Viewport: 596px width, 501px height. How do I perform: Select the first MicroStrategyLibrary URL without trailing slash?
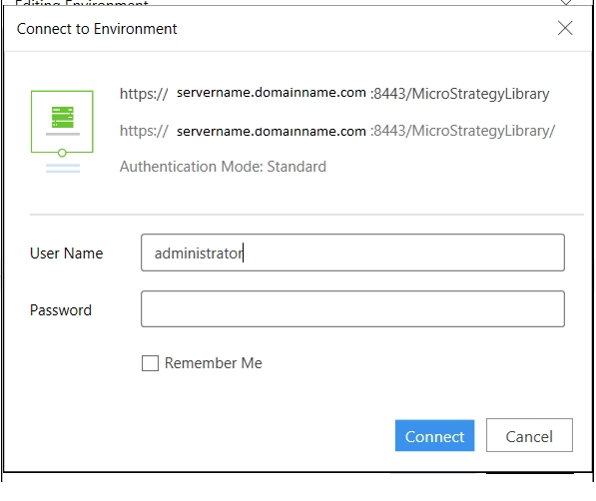[x=334, y=93]
